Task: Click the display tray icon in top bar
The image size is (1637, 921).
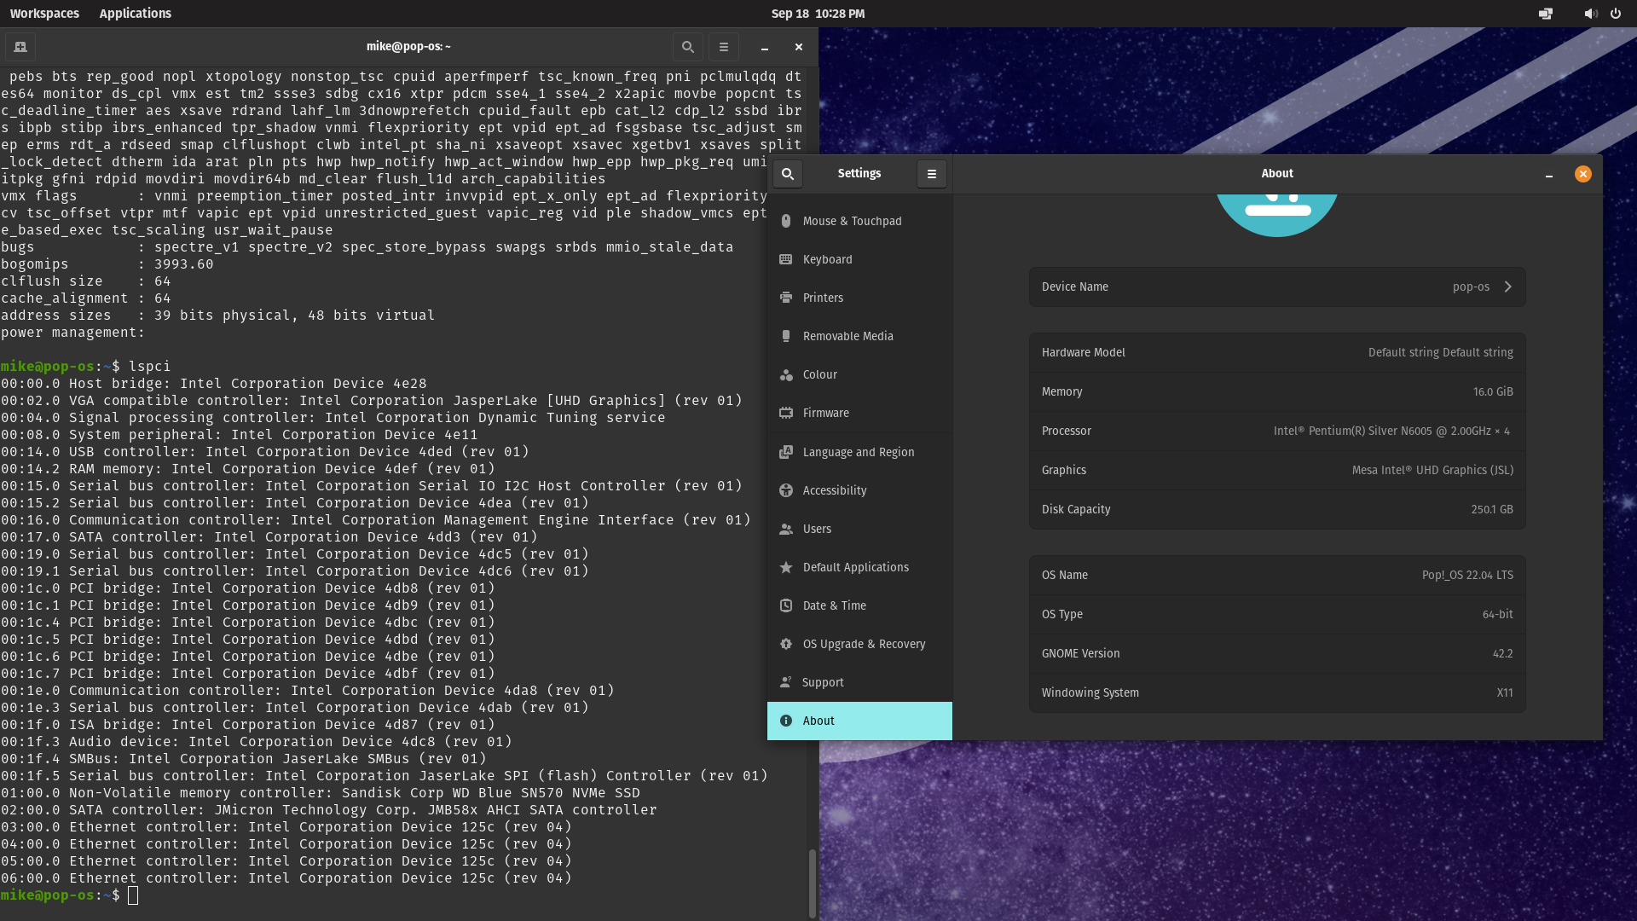Action: point(1545,14)
